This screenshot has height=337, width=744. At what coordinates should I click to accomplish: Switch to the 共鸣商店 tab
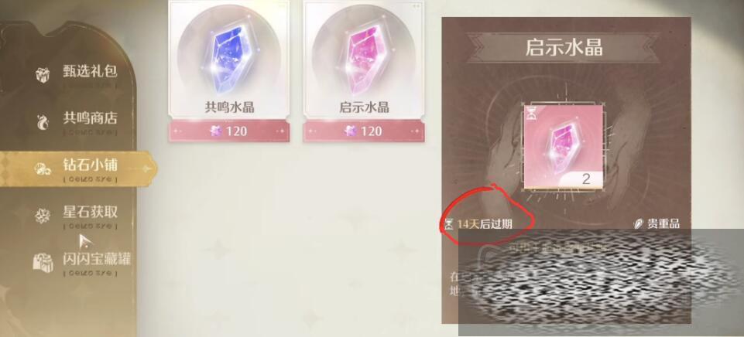pyautogui.click(x=90, y=117)
